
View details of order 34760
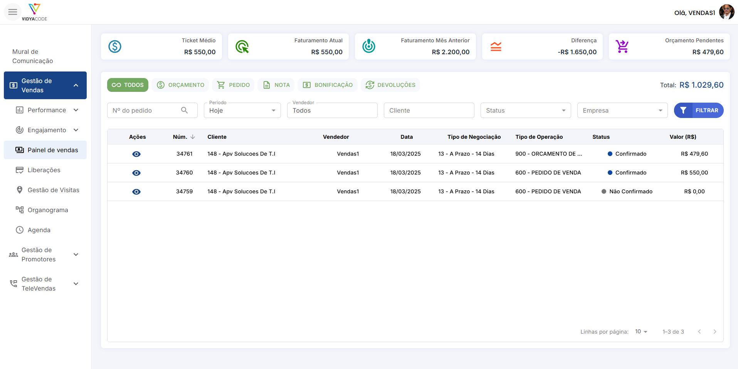[136, 173]
